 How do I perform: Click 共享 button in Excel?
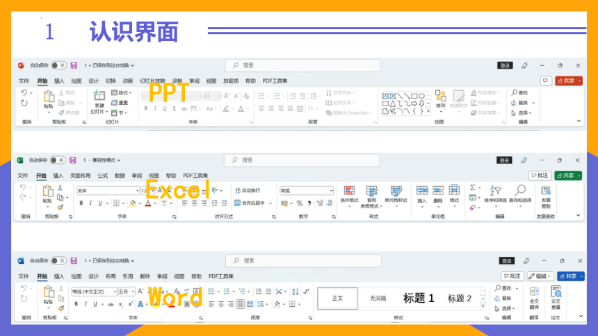coord(568,175)
